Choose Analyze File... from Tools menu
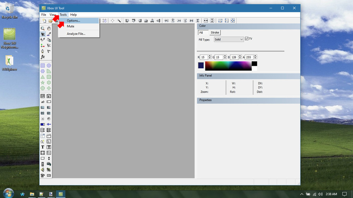The width and height of the screenshot is (353, 198). click(x=79, y=34)
